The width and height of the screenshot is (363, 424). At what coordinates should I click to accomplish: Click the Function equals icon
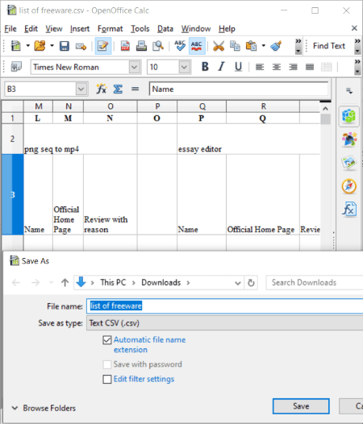pyautogui.click(x=135, y=89)
